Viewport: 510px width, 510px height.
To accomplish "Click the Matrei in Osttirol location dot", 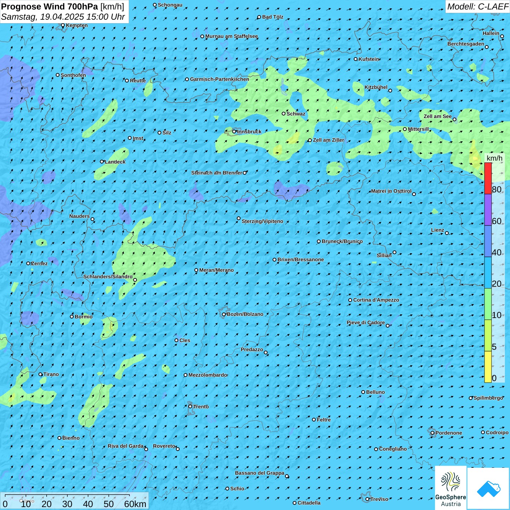I will (x=414, y=194).
